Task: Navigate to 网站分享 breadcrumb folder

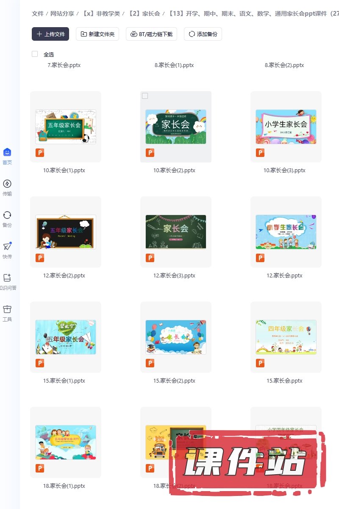Action: (62, 14)
